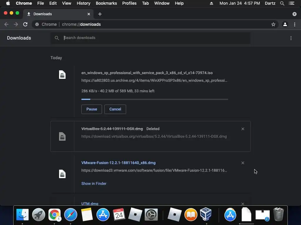Open the Apple menu

click(8, 3)
